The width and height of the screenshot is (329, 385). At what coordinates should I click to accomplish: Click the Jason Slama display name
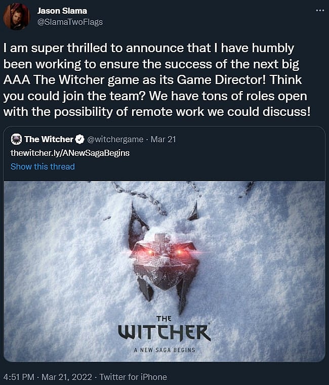[x=62, y=11]
